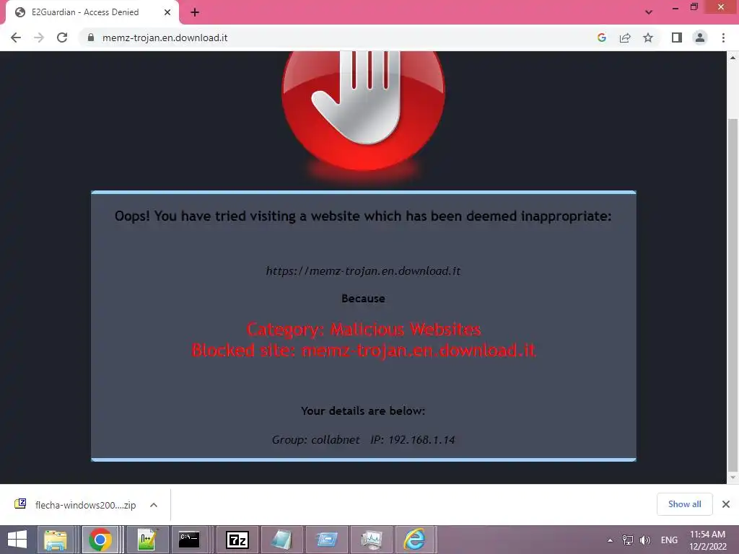739x554 pixels.
Task: Open the browser side panel
Action: [x=677, y=38]
